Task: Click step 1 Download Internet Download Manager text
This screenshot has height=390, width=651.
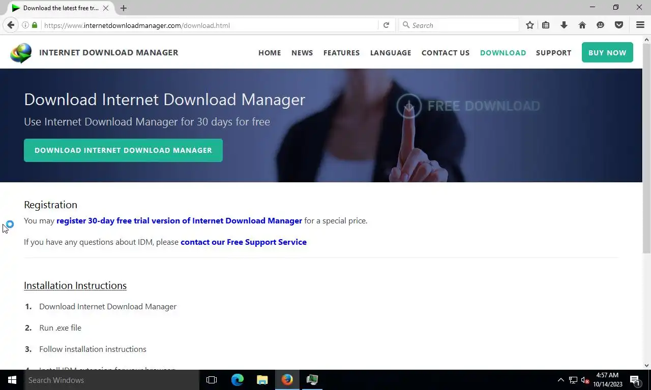Action: tap(108, 307)
